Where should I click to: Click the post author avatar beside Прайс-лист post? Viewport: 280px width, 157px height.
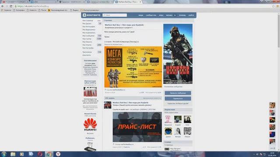tap(108, 105)
